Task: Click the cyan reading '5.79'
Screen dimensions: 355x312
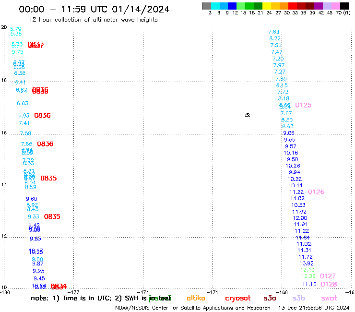Action: [x=16, y=29]
